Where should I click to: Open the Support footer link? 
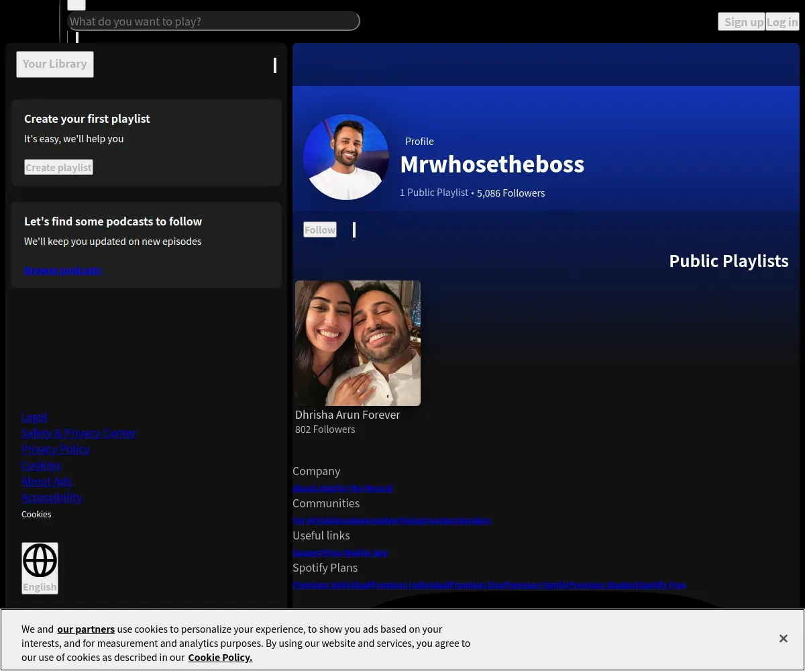coord(309,553)
